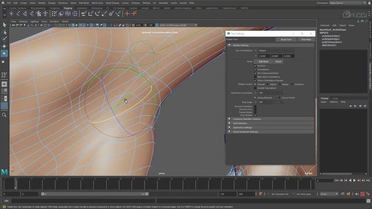The width and height of the screenshot is (372, 209).
Task: Click the Edit Pivot button
Action: [x=263, y=62]
